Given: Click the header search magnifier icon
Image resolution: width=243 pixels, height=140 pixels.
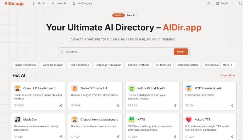Looking at the screenshot, I should tap(209, 3).
